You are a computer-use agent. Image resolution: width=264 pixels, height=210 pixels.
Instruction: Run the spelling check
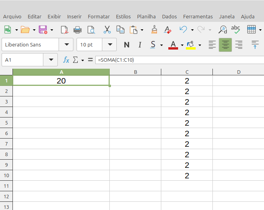[x=235, y=30]
